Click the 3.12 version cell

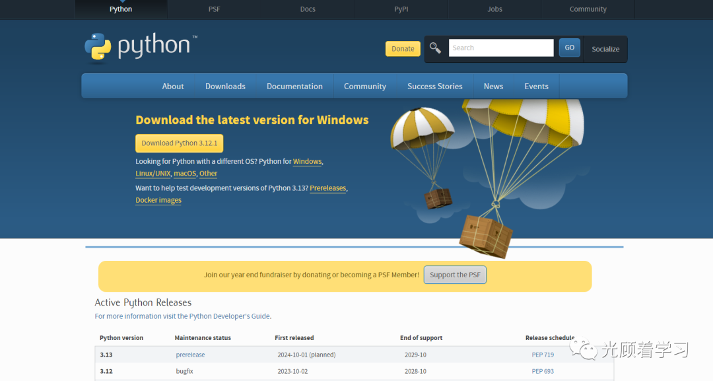pyautogui.click(x=106, y=371)
